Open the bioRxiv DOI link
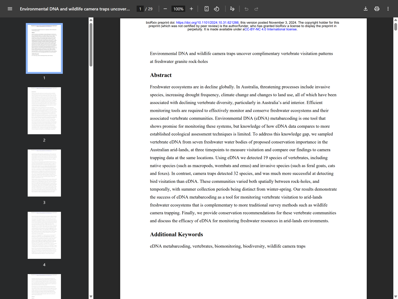This screenshot has height=299, width=398. pyautogui.click(x=207, y=22)
